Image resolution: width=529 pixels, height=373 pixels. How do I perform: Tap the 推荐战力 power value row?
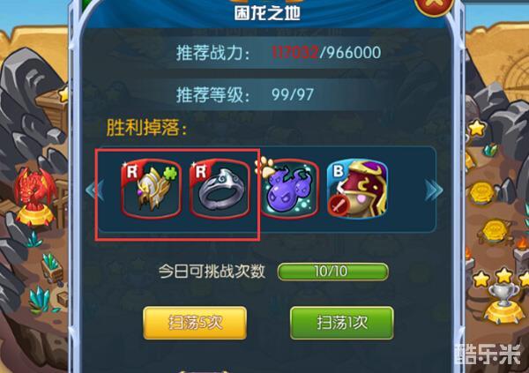279,53
